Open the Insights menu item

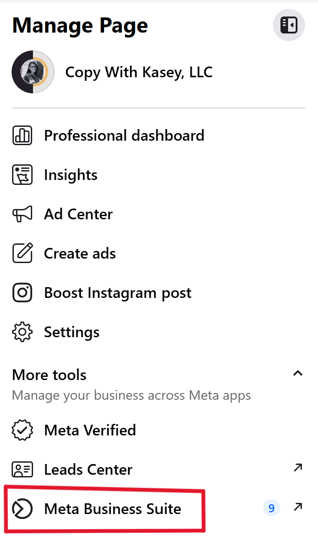pyautogui.click(x=71, y=175)
